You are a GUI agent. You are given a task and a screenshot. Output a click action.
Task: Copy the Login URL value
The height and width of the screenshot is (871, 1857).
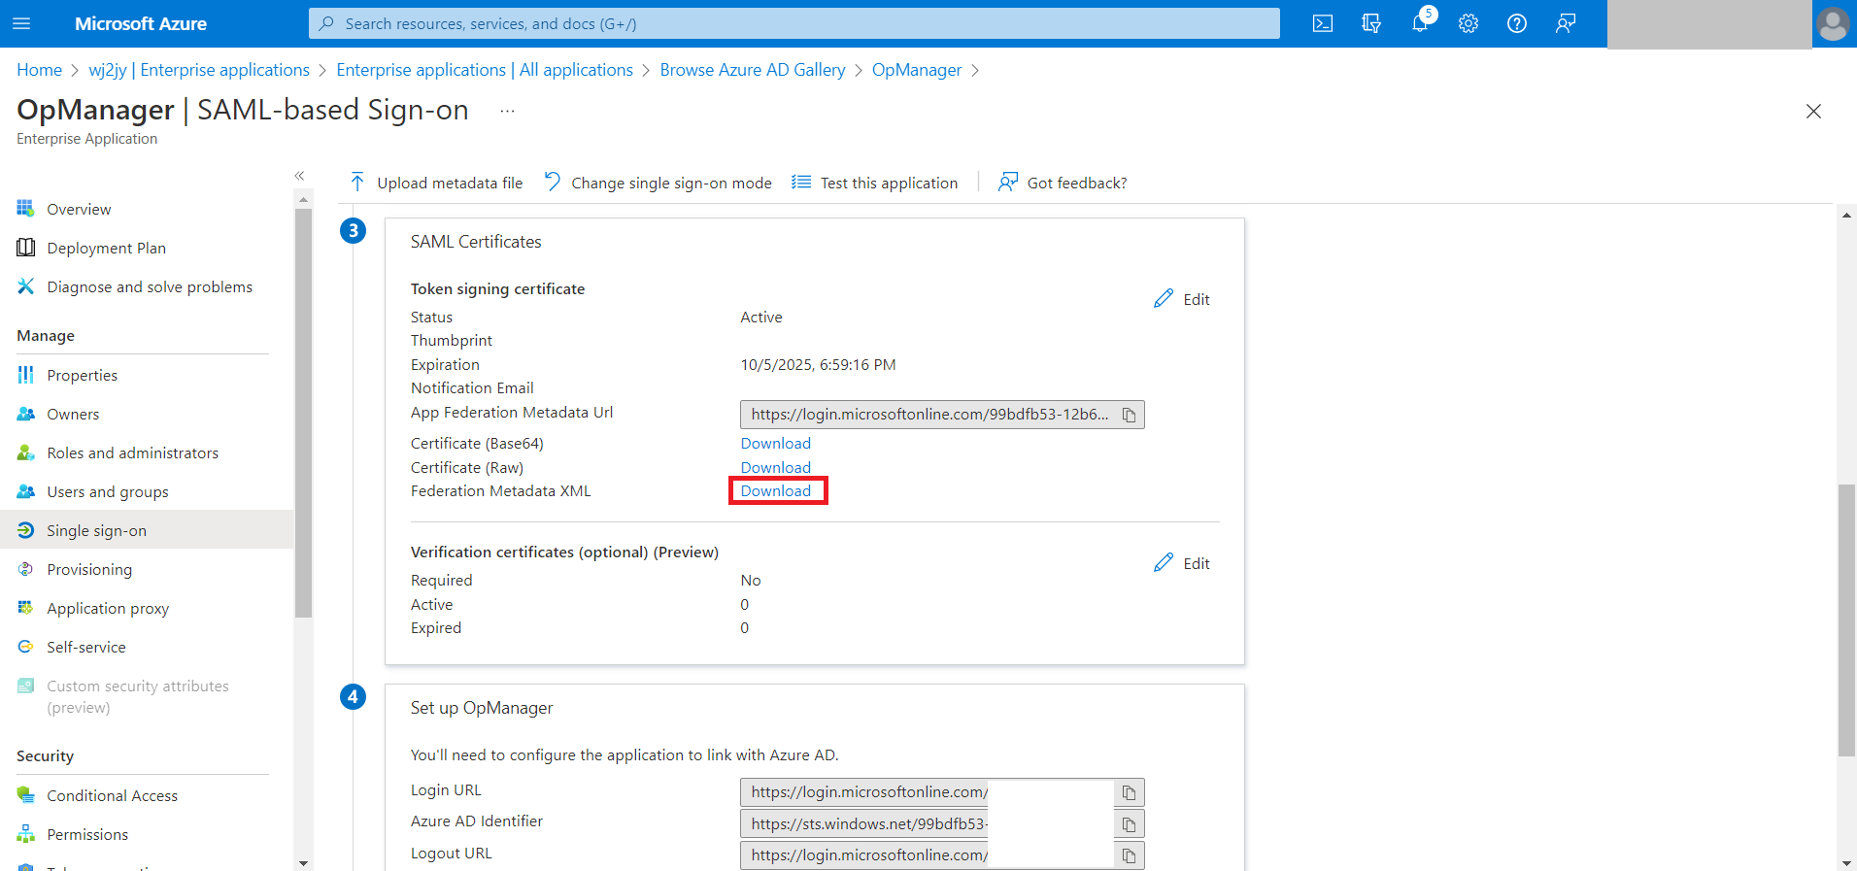(1130, 792)
